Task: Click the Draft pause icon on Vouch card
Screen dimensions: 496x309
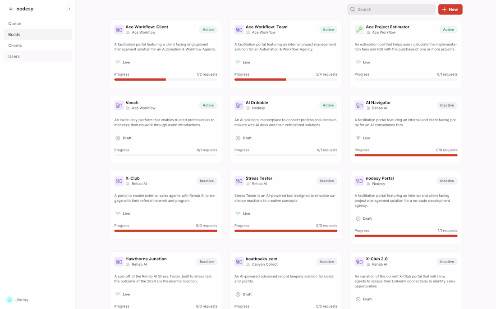Action: [x=118, y=138]
